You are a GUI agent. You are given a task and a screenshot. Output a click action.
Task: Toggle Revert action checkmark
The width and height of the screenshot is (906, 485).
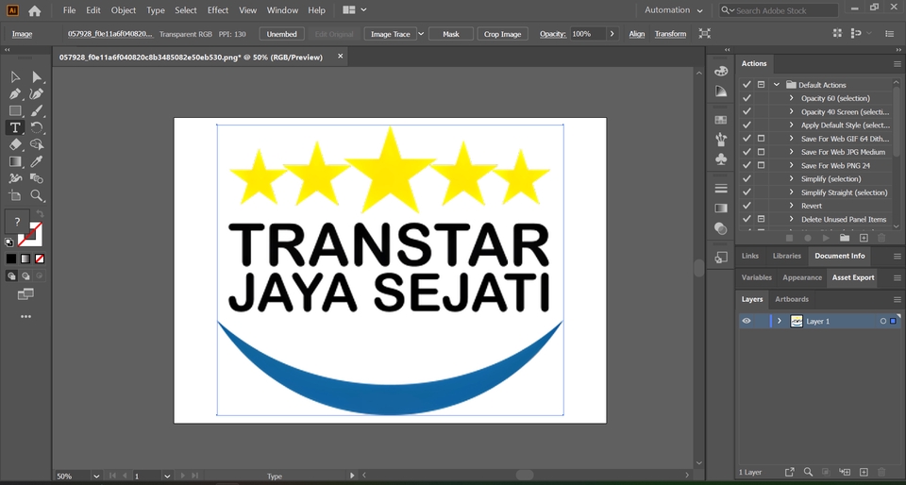(x=747, y=206)
